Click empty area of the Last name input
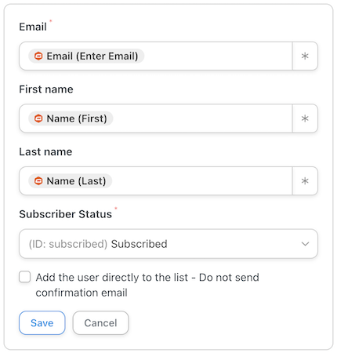This screenshot has width=337, height=353. [x=202, y=181]
